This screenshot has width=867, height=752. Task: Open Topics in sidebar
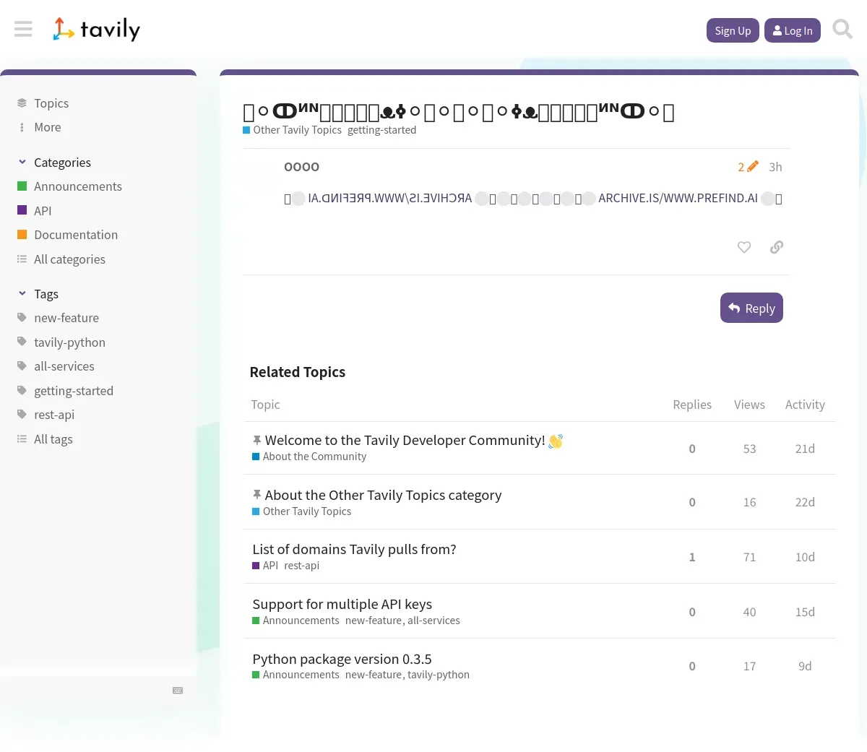coord(51,103)
